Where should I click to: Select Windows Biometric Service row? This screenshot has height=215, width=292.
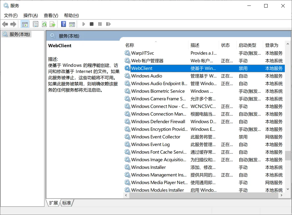click(204, 91)
